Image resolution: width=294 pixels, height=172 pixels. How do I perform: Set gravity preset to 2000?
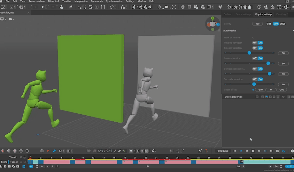pos(283,24)
